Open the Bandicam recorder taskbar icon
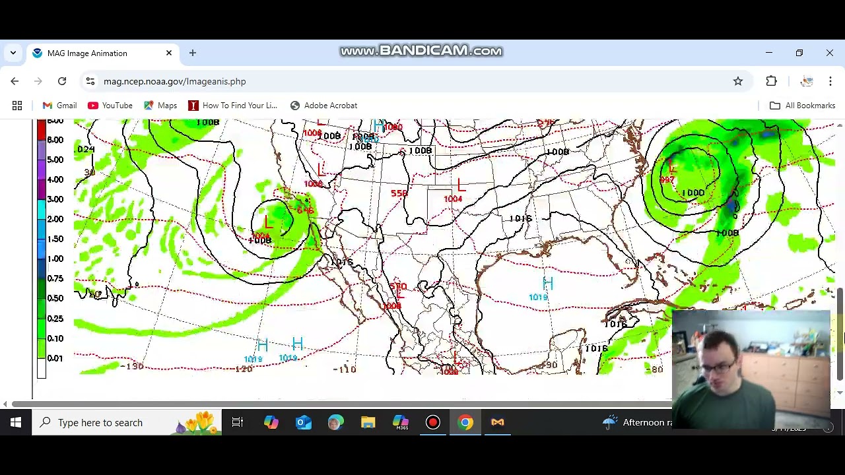Screen dimensions: 845x475 pyautogui.click(x=433, y=422)
